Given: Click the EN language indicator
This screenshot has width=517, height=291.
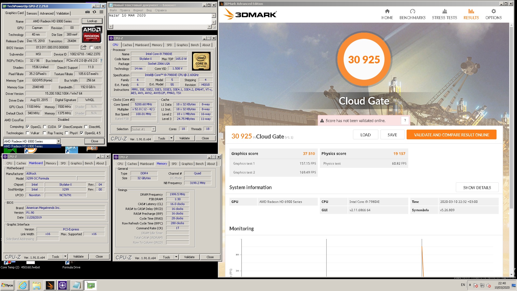Looking at the screenshot, I should click(463, 285).
